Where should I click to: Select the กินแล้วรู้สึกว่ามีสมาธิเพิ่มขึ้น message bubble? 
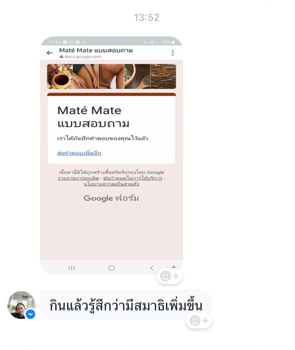pyautogui.click(x=126, y=305)
